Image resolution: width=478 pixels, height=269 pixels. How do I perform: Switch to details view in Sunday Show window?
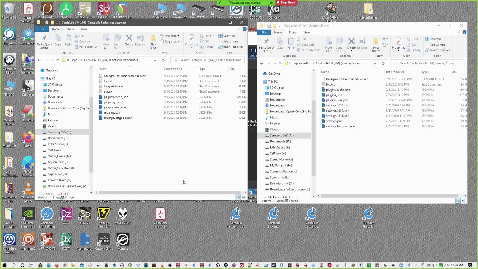point(458,201)
